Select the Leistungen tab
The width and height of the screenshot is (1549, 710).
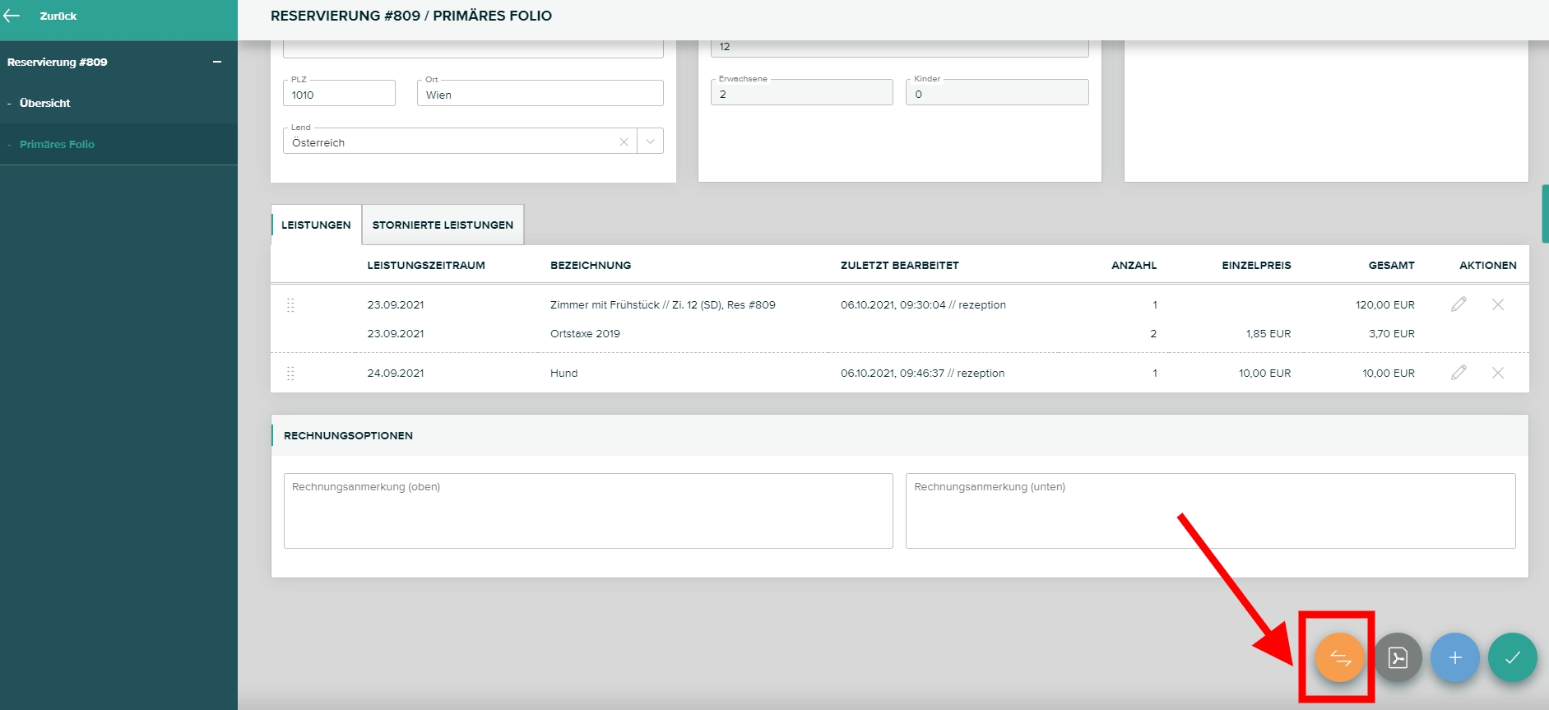coord(316,225)
